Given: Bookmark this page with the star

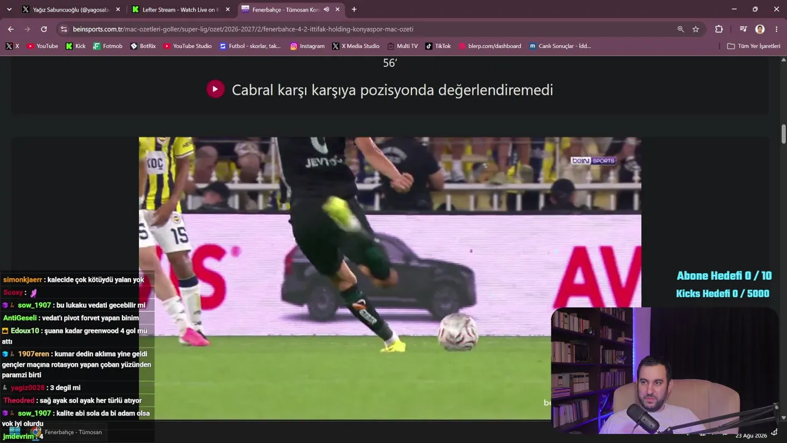Looking at the screenshot, I should click(695, 29).
